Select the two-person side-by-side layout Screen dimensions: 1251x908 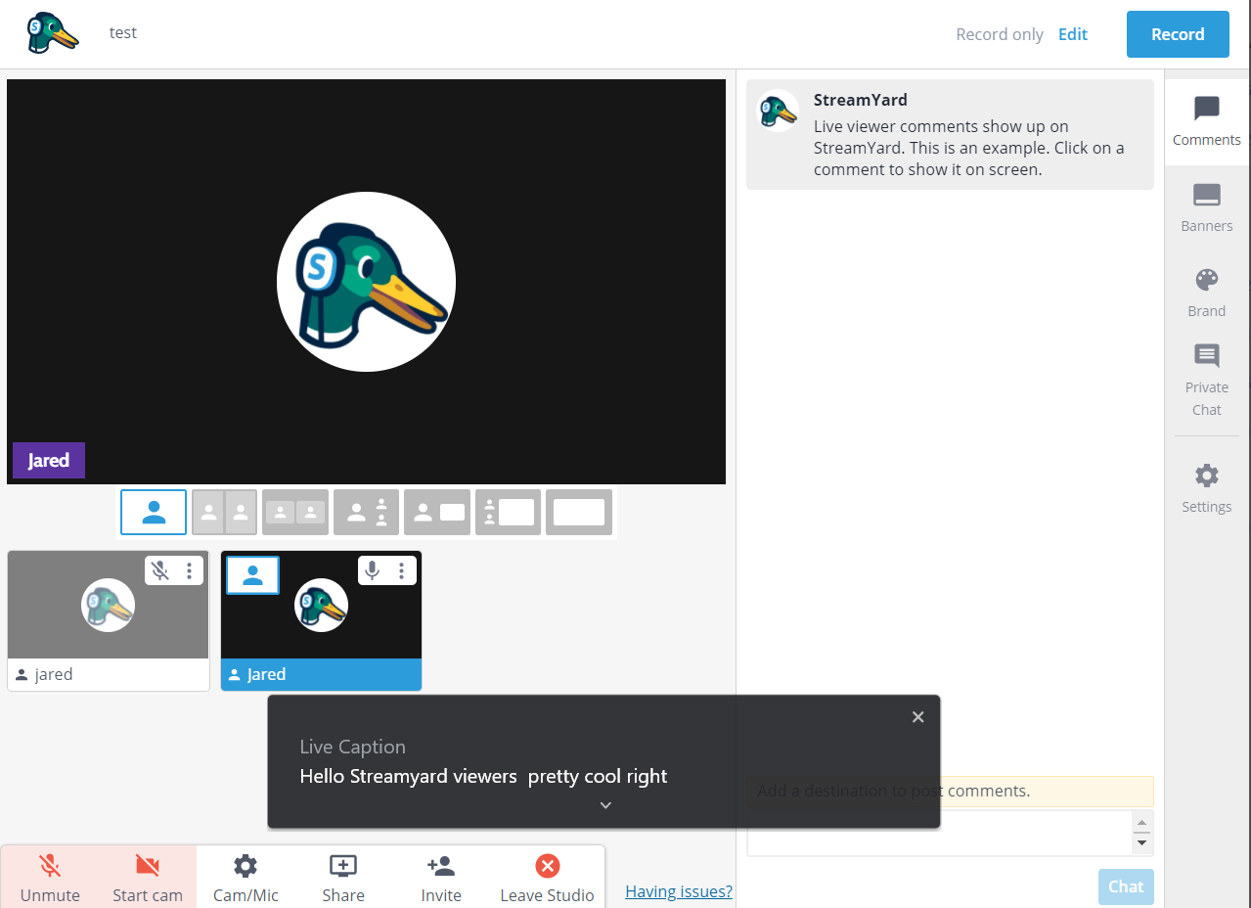tap(295, 512)
